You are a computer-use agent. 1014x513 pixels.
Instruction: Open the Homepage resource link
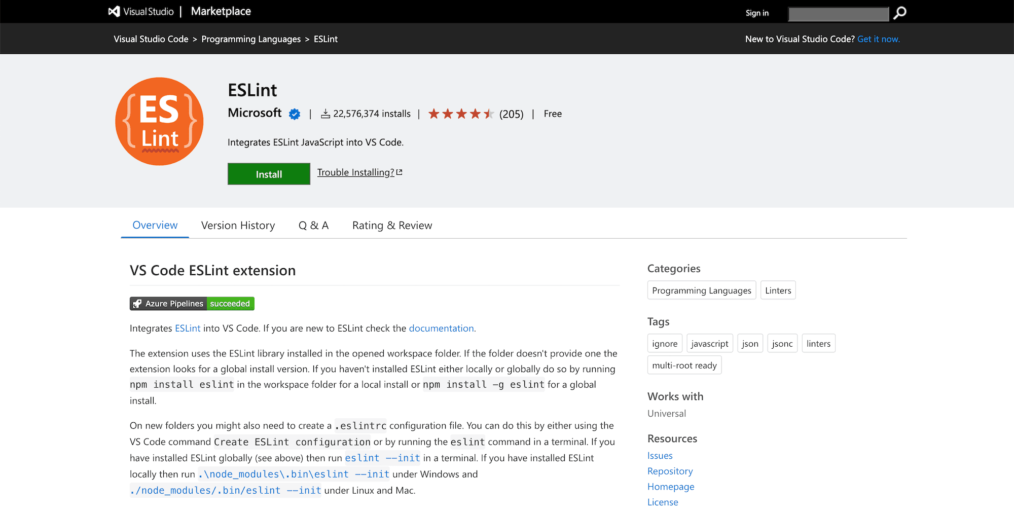(x=671, y=487)
